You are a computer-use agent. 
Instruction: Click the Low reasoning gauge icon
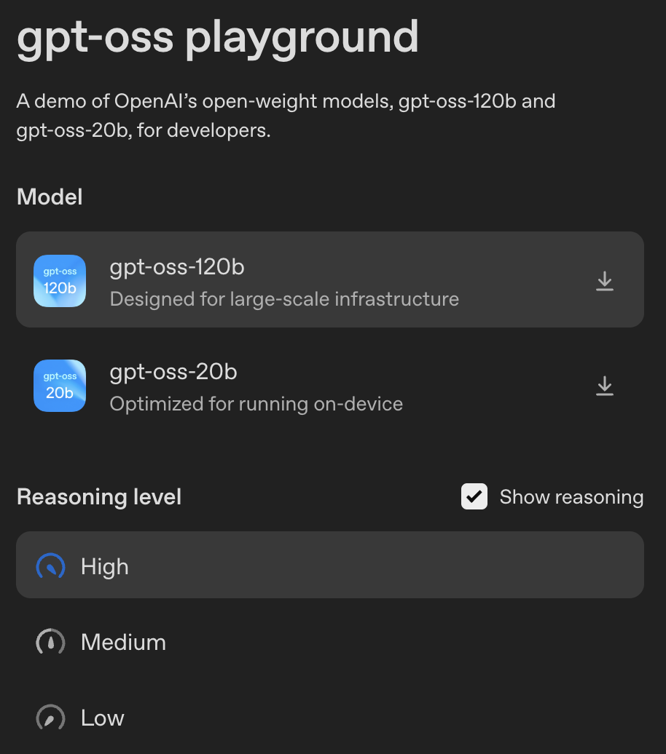(x=50, y=717)
